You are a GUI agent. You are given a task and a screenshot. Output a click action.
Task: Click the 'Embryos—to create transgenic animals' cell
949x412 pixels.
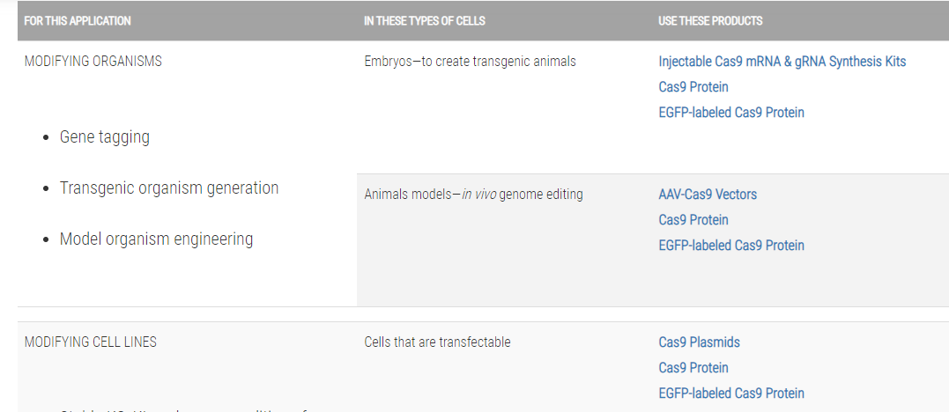[471, 61]
